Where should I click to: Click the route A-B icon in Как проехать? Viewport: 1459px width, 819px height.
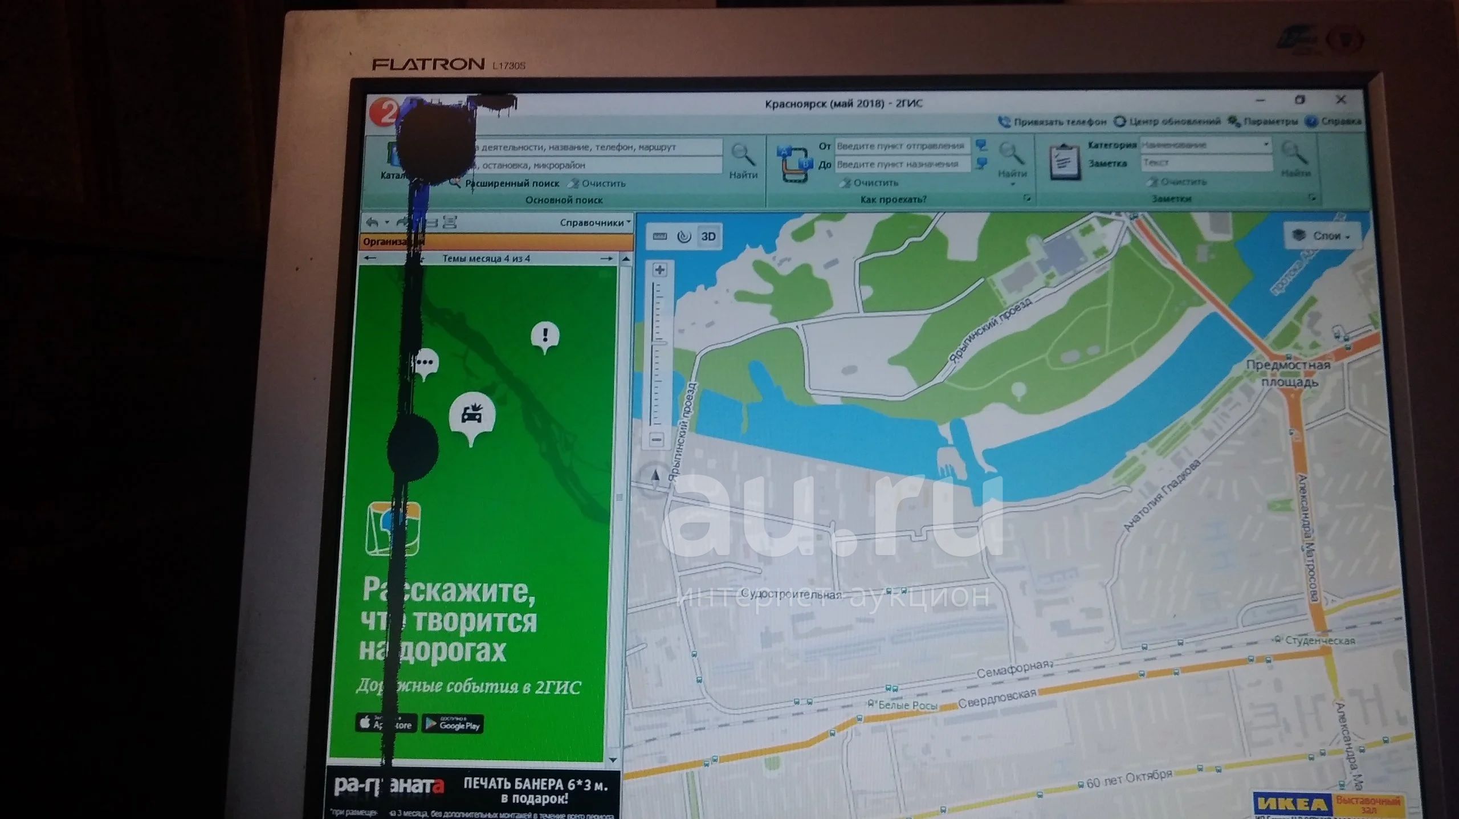coord(796,163)
